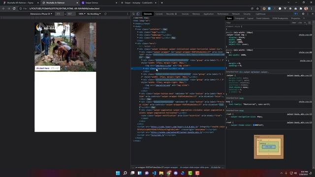The width and height of the screenshot is (315, 177).
Task: Show more style tabs chevron
Action: (304, 18)
